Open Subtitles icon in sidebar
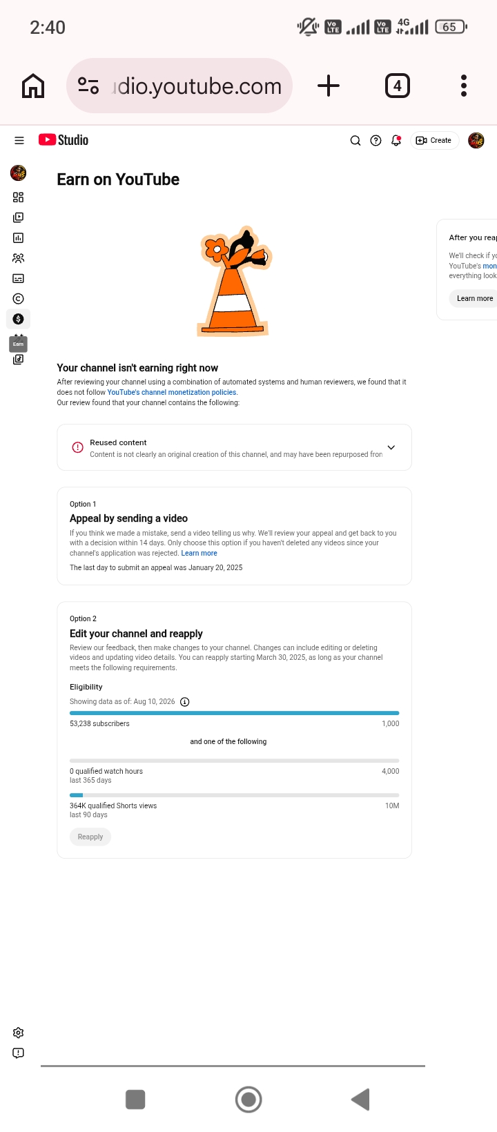The height and width of the screenshot is (1132, 497). (19, 279)
